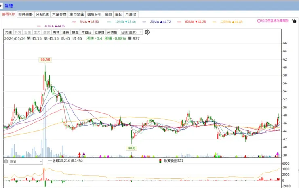Close the 融資 sub-chart panel

6,161
